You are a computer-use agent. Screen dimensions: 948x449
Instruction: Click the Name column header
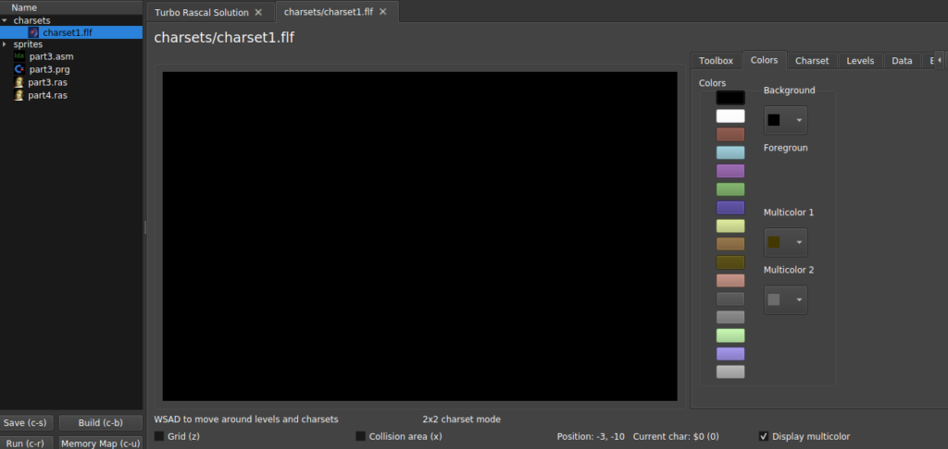point(71,7)
